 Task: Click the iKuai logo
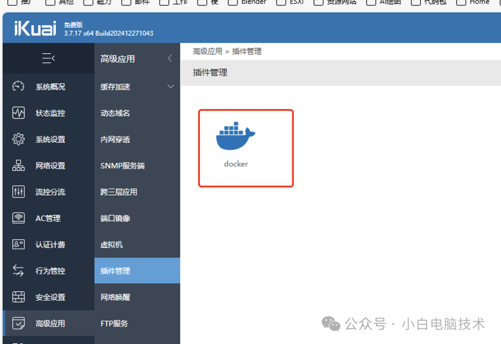pyautogui.click(x=35, y=28)
